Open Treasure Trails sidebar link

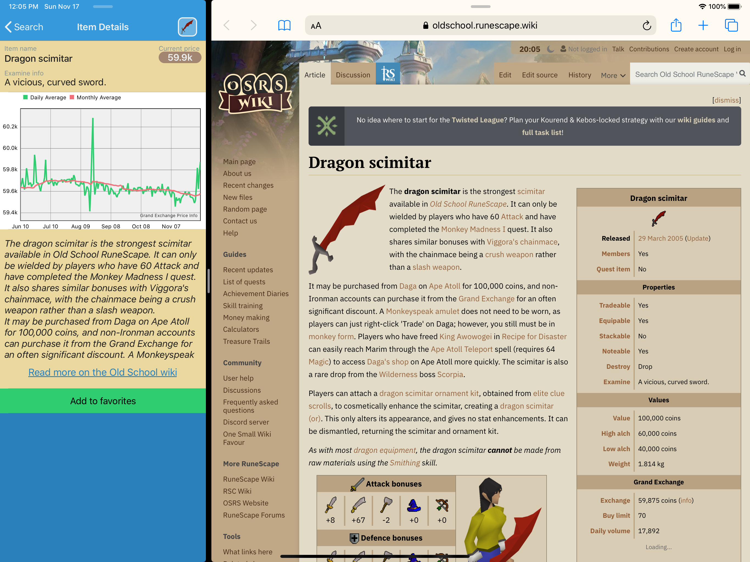click(x=247, y=341)
